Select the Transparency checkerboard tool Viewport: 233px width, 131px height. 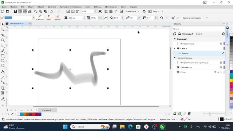[3, 93]
